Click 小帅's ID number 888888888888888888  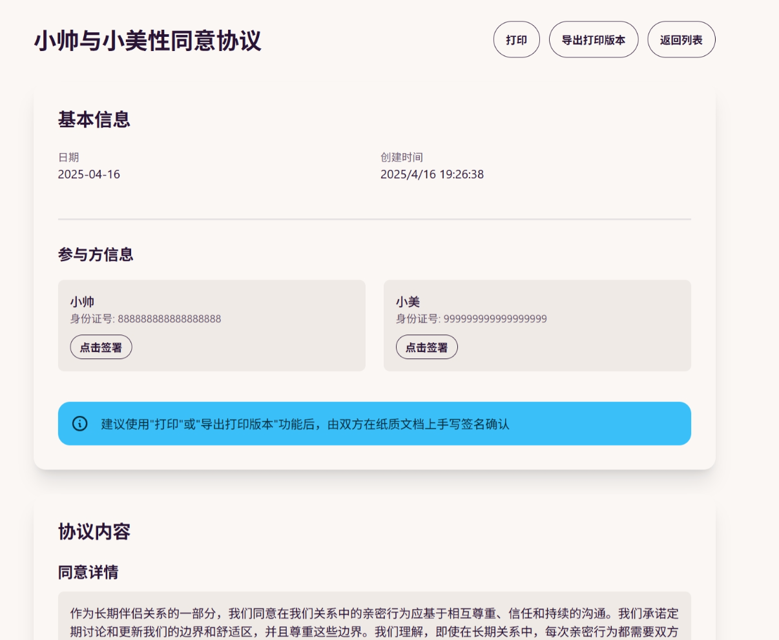click(169, 318)
